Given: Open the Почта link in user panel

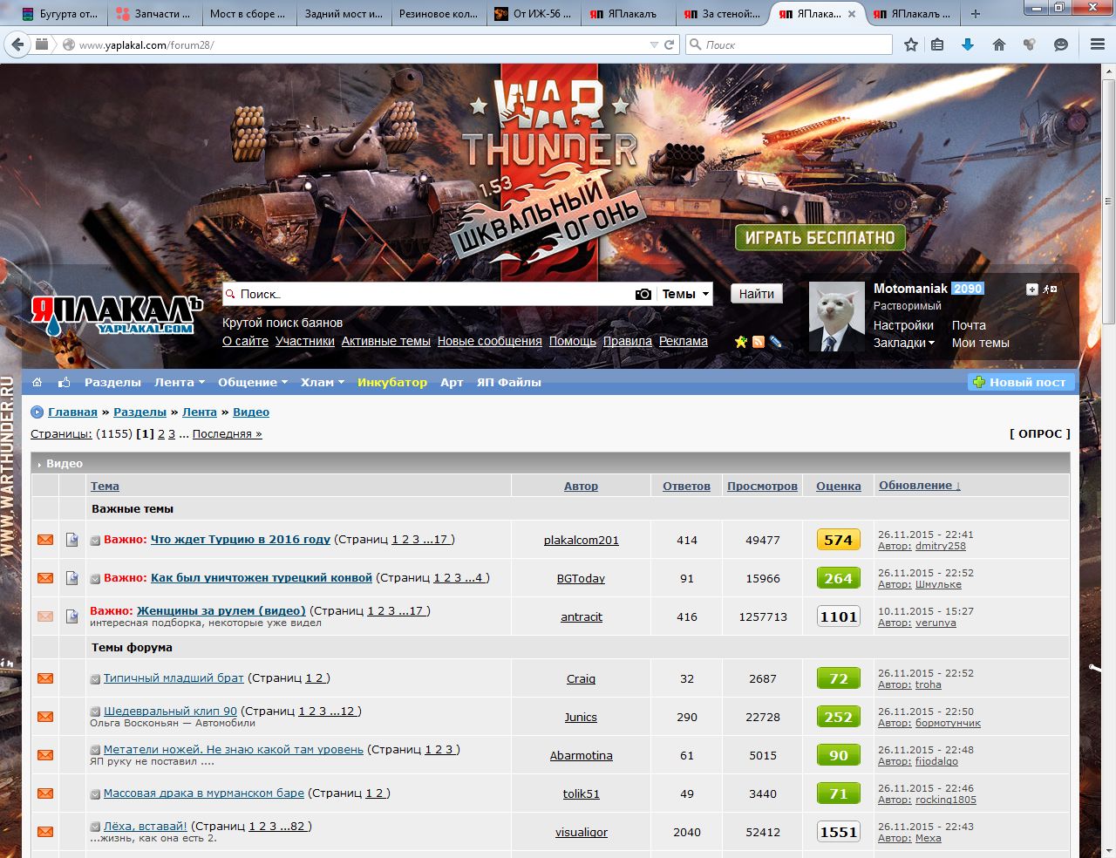Looking at the screenshot, I should [969, 325].
